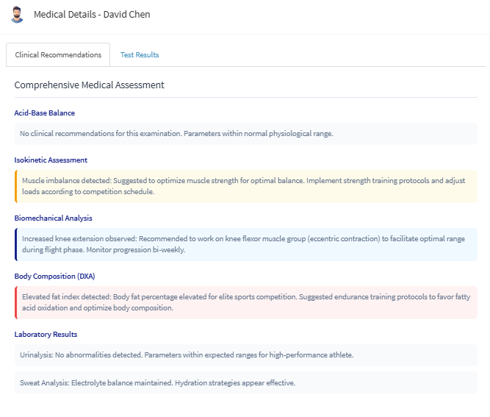Click the yellow accent bar on muscle imbalance warning

pos(15,186)
